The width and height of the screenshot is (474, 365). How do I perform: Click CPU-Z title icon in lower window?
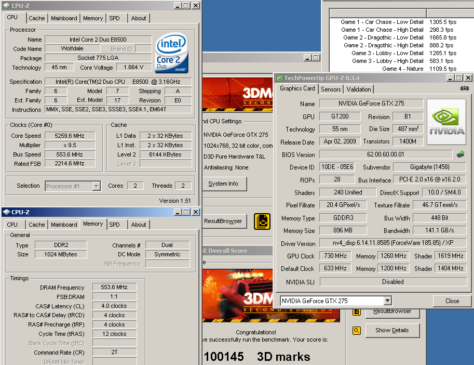(7, 212)
